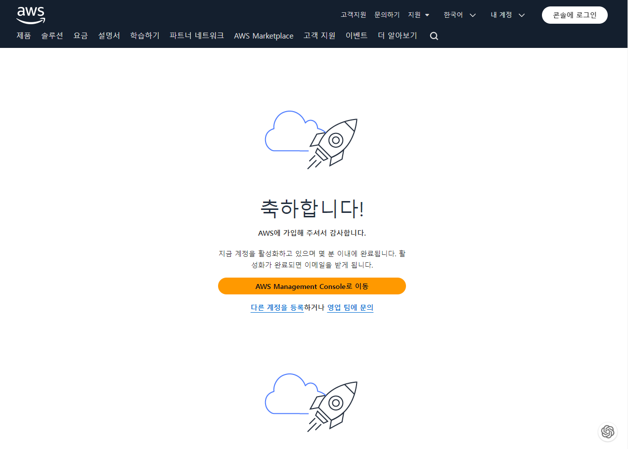Expand the 지원 dropdown arrow
The height and width of the screenshot is (449, 628).
point(427,15)
